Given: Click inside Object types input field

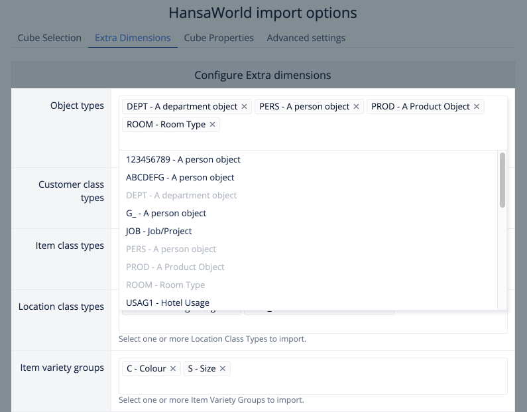Looking at the screenshot, I should pos(312,139).
